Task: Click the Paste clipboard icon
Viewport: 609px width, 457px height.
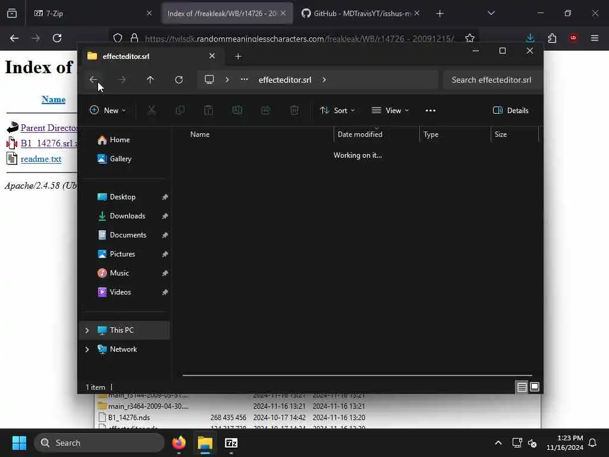Action: tap(209, 110)
